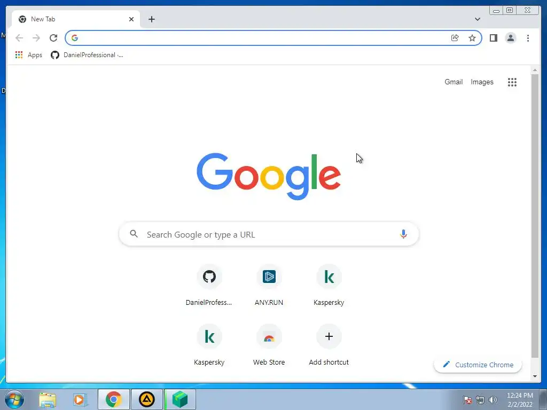Open the profile avatar menu
Viewport: 547px width, 410px height.
[x=510, y=38]
